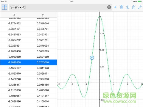This screenshot has height=107, width=143.
Task: Select cell showing 0.3869171
Action: pos(43,73)
